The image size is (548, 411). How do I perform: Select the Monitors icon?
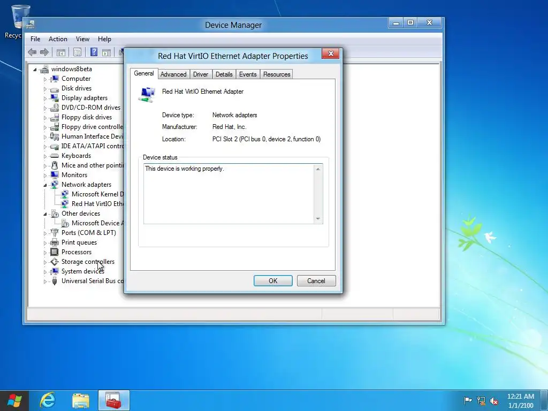tap(55, 175)
